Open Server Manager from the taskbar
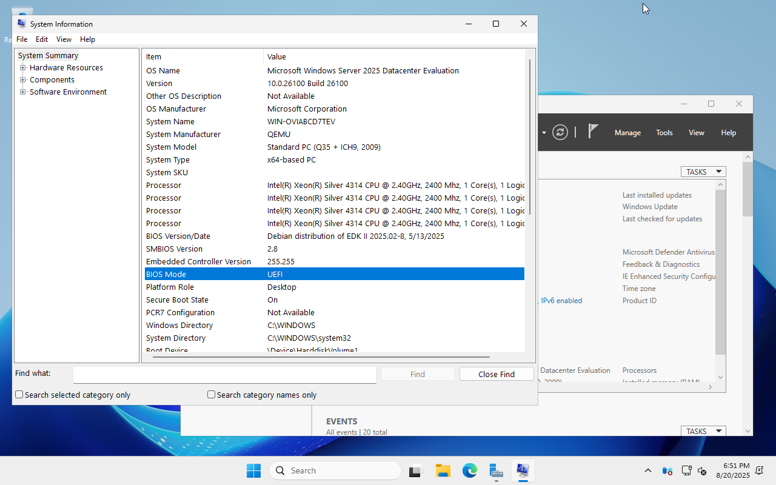This screenshot has height=485, width=776. point(496,470)
